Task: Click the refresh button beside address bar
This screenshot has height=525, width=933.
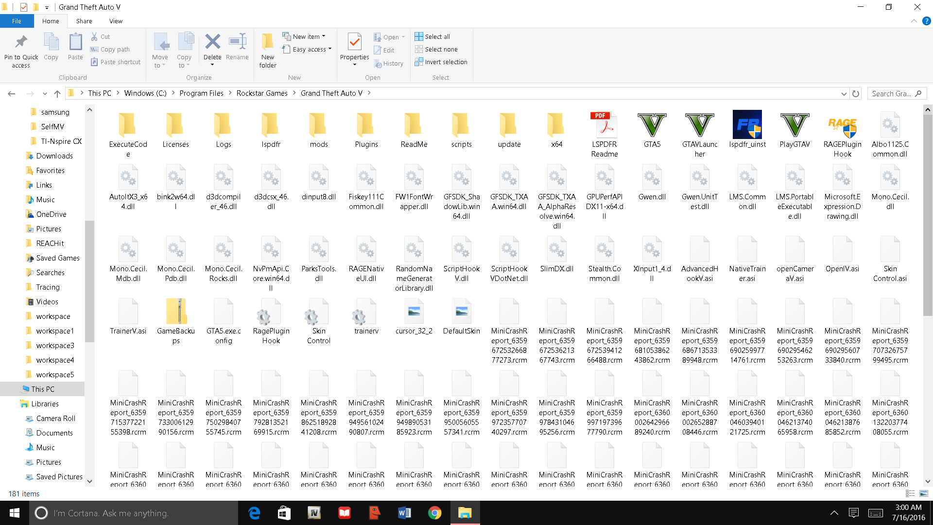Action: pos(856,93)
